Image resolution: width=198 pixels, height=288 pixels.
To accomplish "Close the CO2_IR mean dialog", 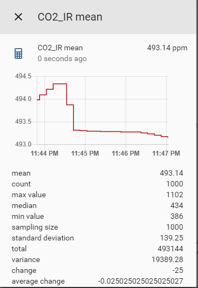I will tap(18, 17).
